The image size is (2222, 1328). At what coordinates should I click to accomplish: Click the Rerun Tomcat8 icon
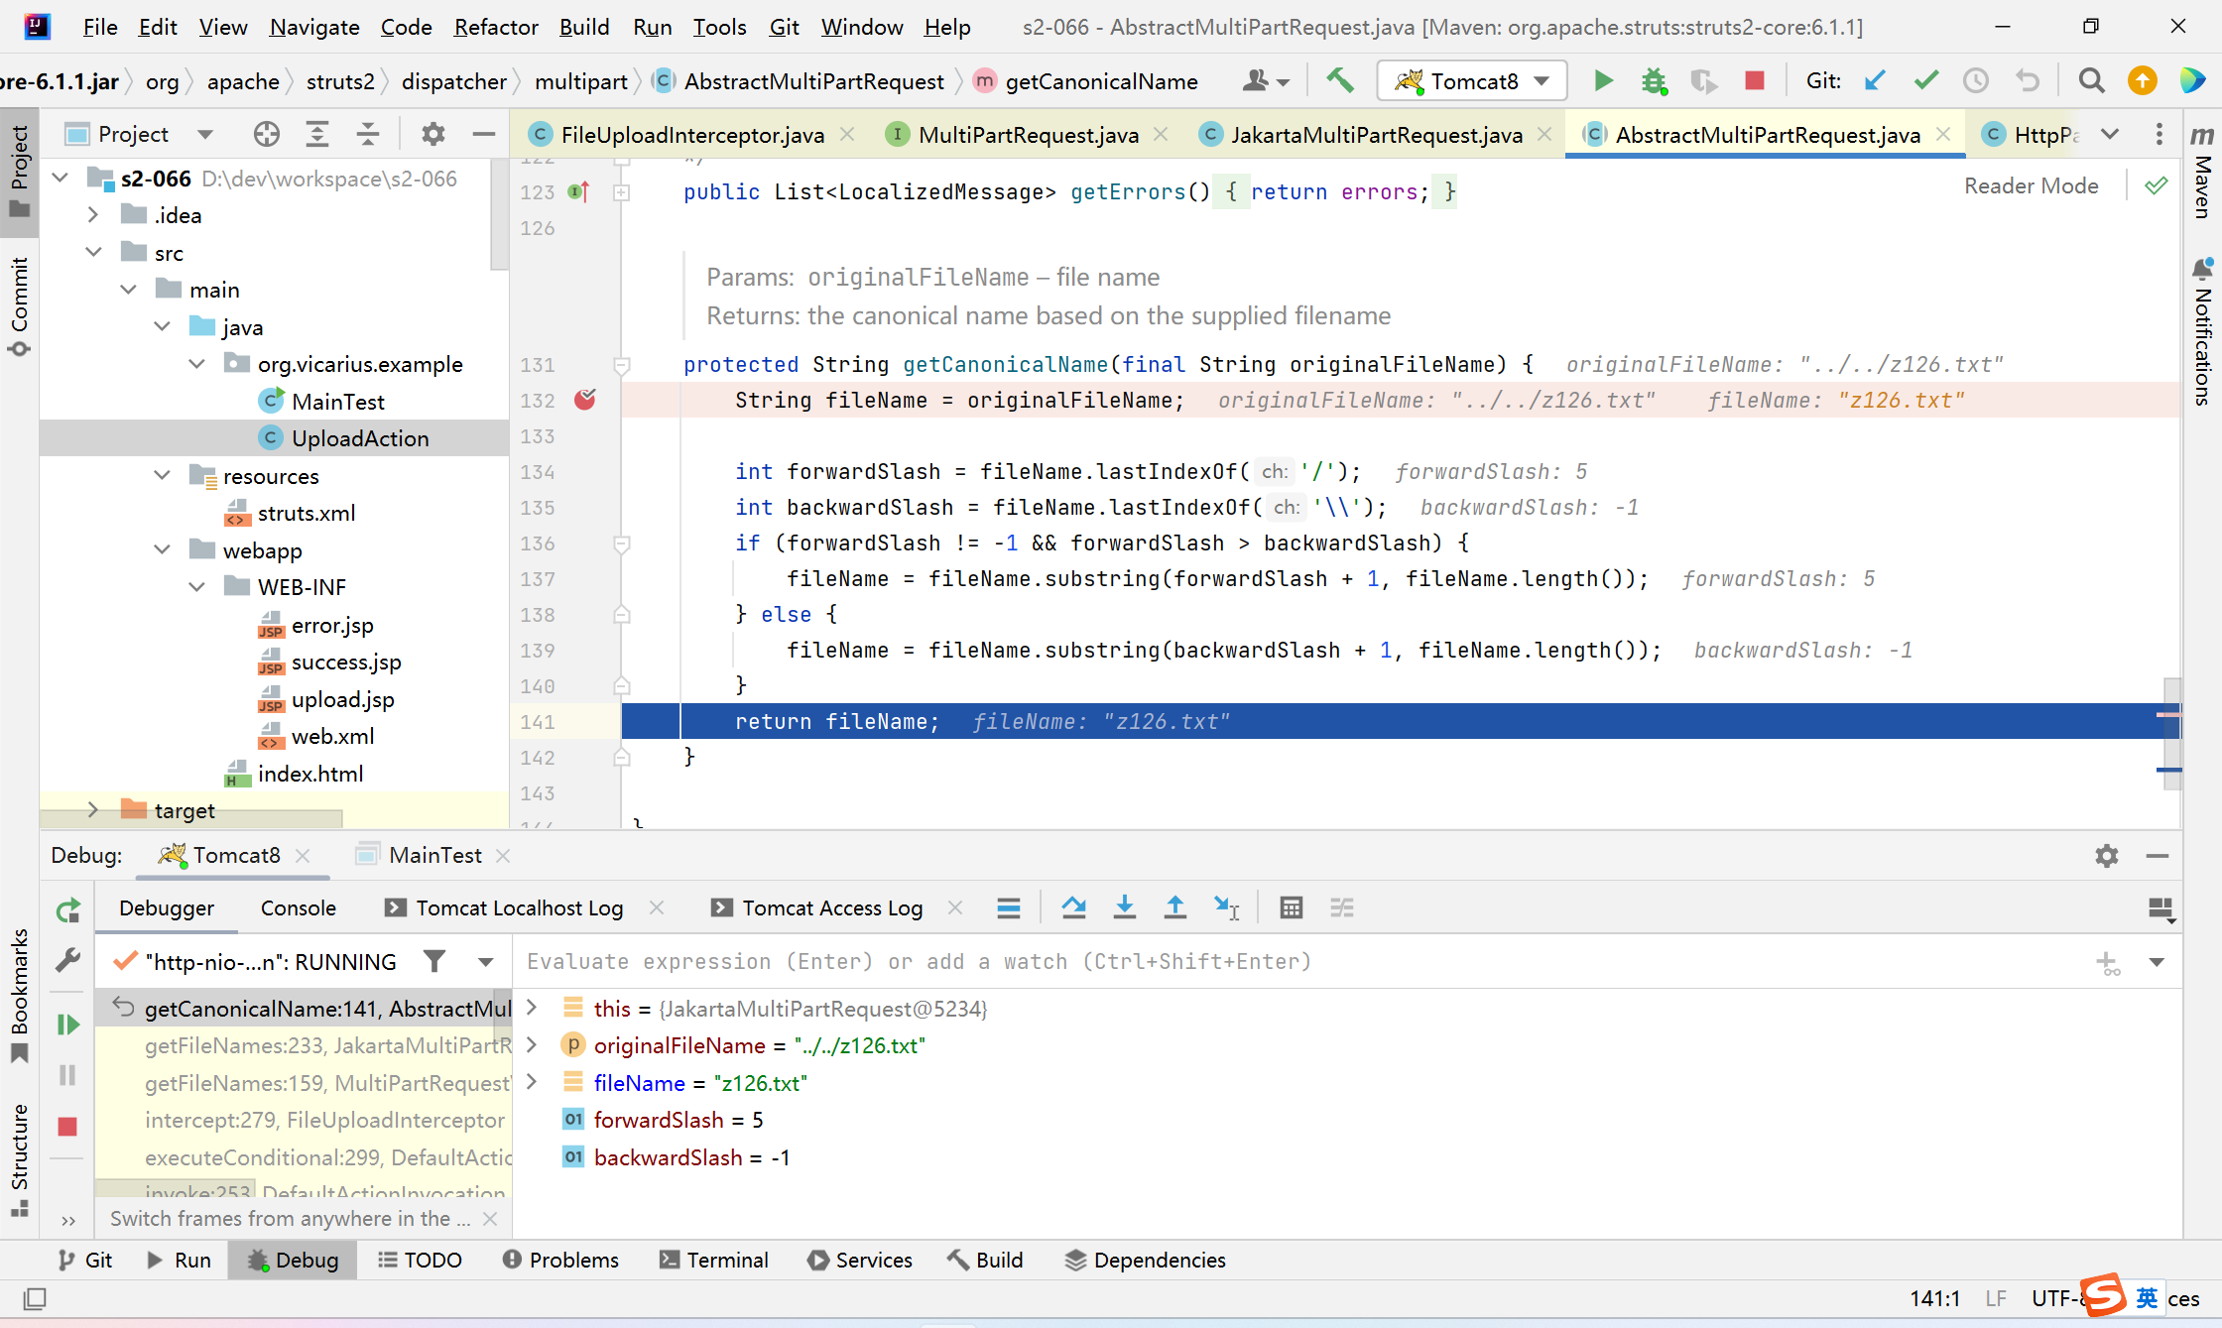pos(67,909)
